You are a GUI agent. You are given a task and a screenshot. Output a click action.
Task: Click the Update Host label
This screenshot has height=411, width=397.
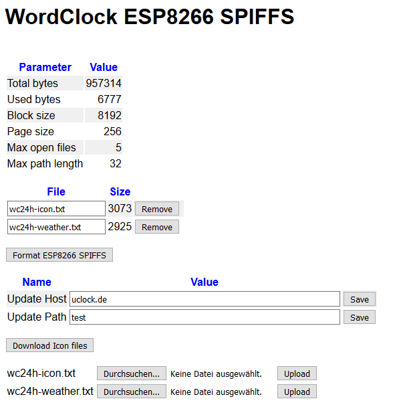[x=37, y=299]
